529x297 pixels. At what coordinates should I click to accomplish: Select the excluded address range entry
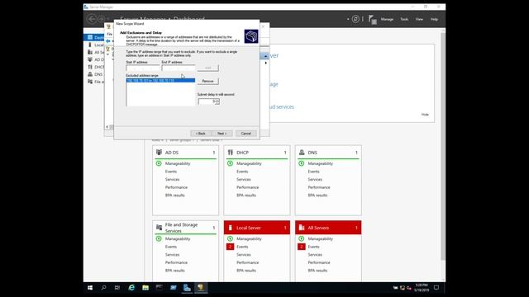(160, 81)
